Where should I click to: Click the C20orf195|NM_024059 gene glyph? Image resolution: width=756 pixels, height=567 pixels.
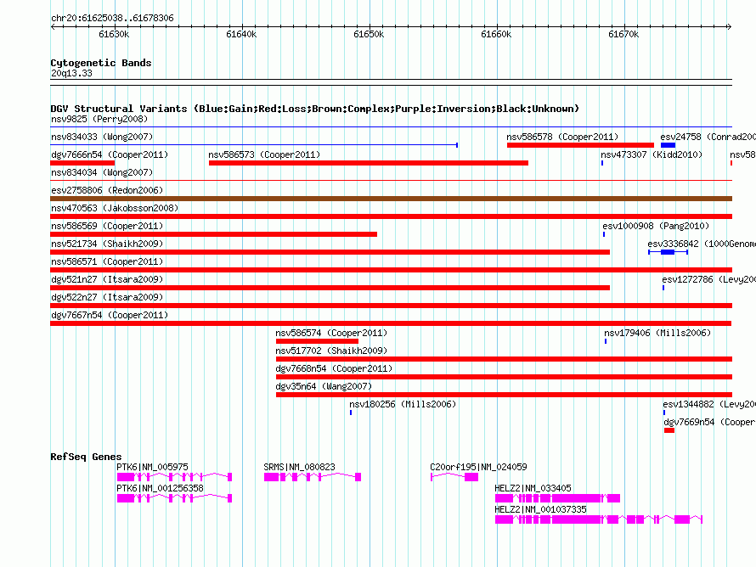click(454, 478)
